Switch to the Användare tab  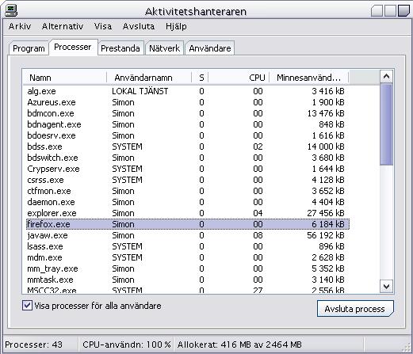tap(210, 48)
